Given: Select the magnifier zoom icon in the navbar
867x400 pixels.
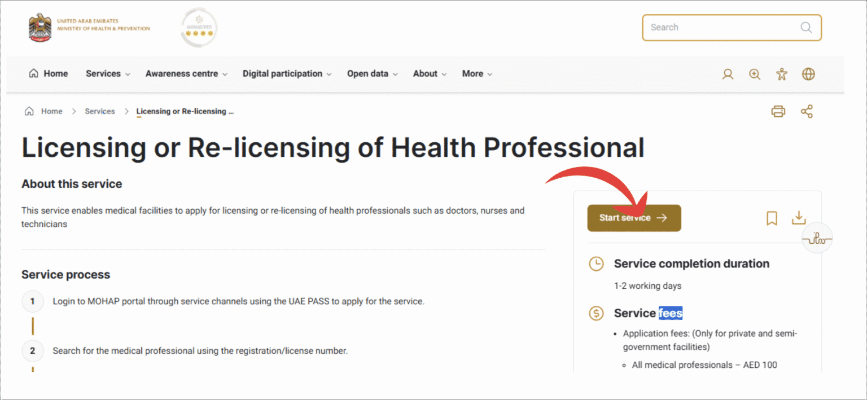Looking at the screenshot, I should pyautogui.click(x=755, y=73).
